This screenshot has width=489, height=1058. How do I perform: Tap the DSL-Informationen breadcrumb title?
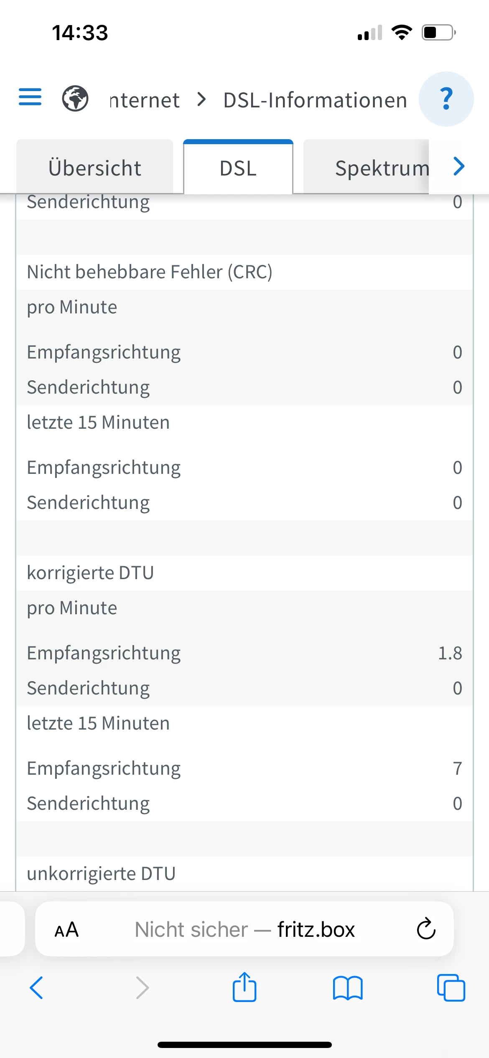pyautogui.click(x=315, y=100)
